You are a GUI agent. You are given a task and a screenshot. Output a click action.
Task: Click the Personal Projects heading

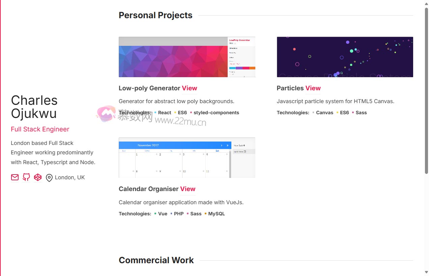[x=155, y=15]
